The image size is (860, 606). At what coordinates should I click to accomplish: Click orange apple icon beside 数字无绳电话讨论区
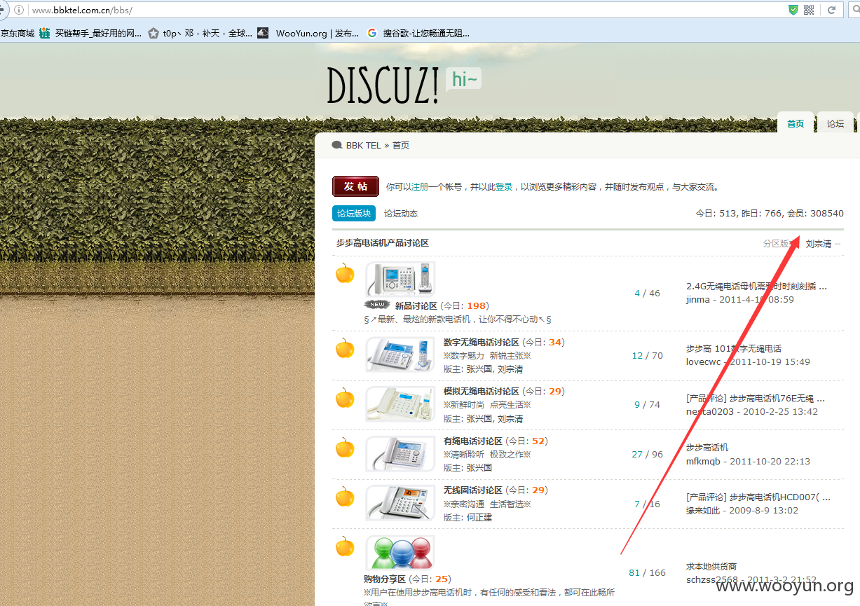tap(345, 347)
